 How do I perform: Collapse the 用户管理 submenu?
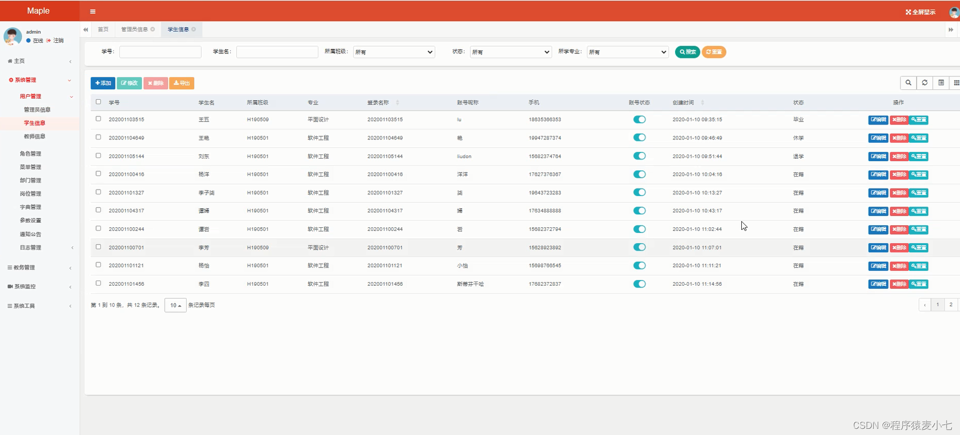(40, 97)
